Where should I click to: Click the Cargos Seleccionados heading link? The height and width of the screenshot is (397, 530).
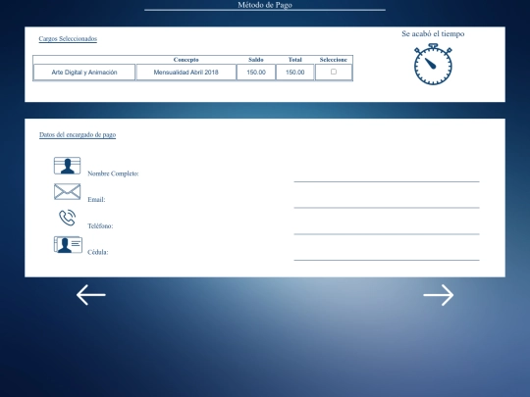(x=68, y=39)
